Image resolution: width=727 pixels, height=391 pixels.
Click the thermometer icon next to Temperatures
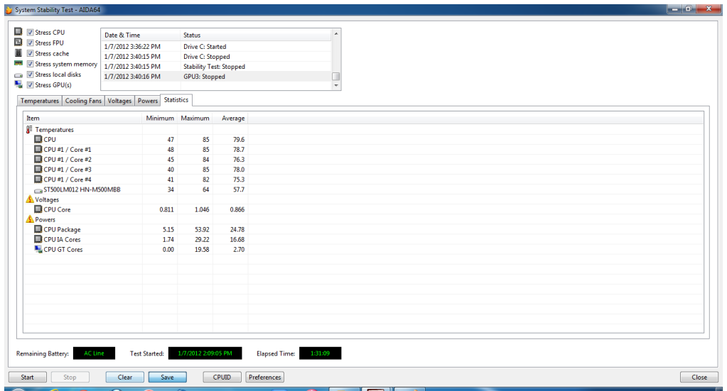click(x=29, y=130)
